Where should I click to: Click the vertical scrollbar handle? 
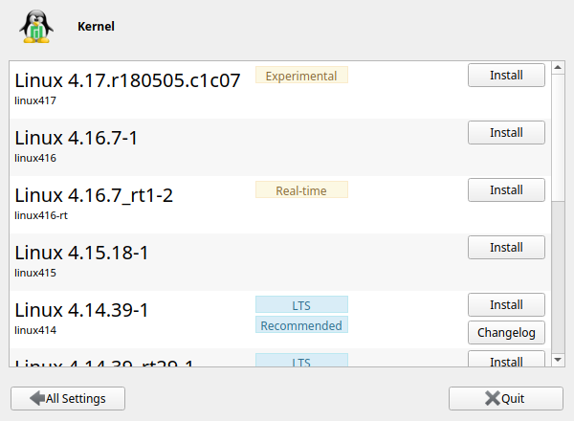(559, 135)
